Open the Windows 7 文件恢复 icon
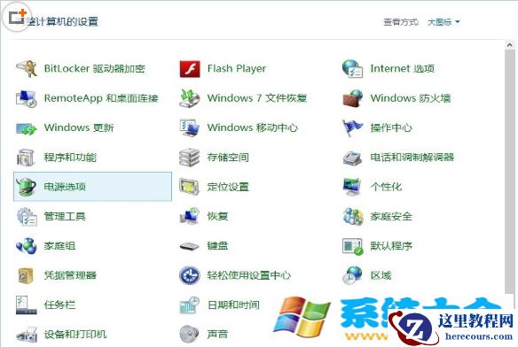Image resolution: width=518 pixels, height=347 pixels. [190, 98]
